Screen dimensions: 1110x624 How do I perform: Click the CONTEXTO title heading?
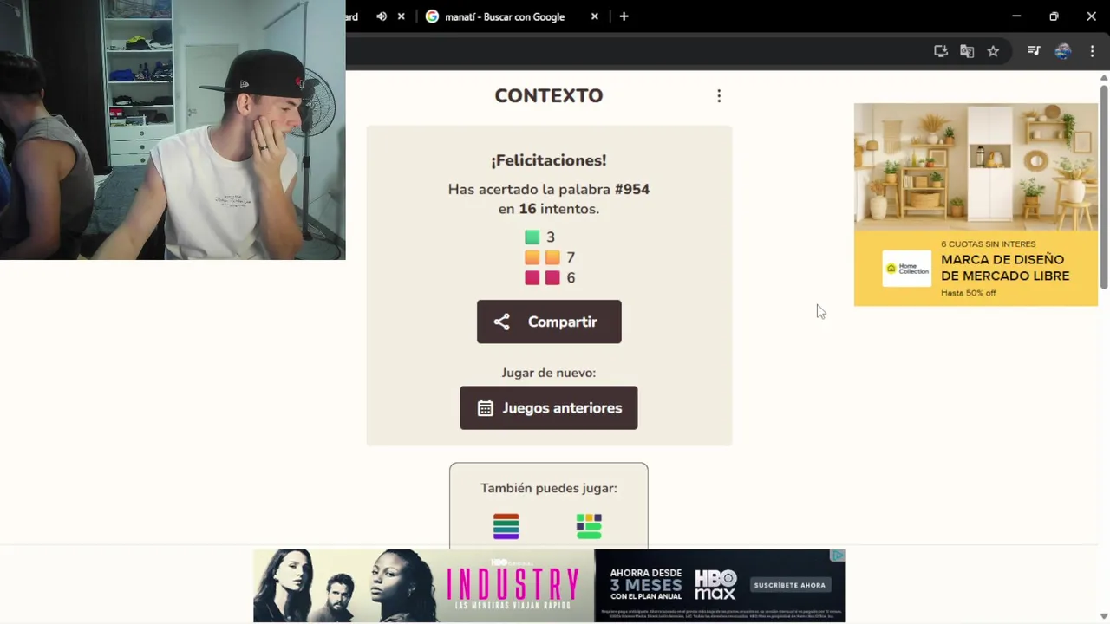coord(548,95)
